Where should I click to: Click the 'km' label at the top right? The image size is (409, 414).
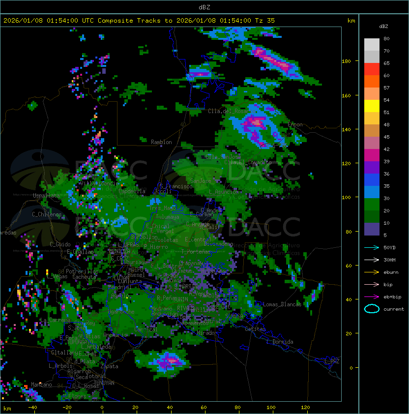coord(351,21)
